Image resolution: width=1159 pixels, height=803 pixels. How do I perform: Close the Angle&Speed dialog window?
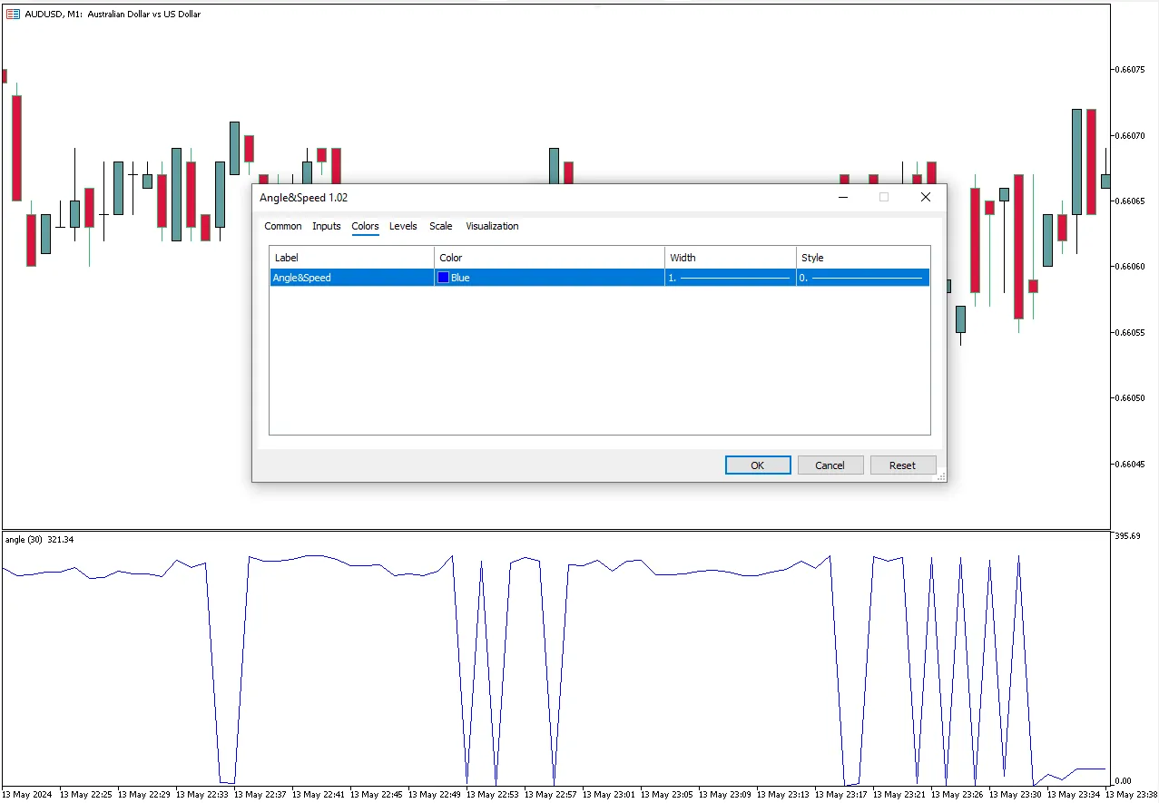925,197
